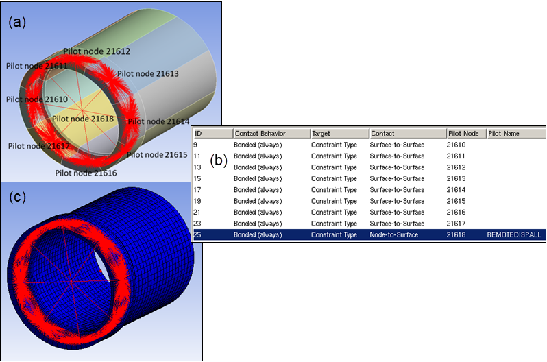Screen dimensions: 547x362
Task: Click the Contact column header
Action: tap(408, 133)
